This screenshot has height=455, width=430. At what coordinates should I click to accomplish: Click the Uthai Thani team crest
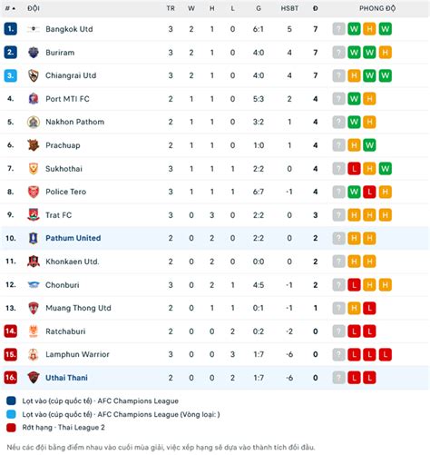pyautogui.click(x=34, y=378)
